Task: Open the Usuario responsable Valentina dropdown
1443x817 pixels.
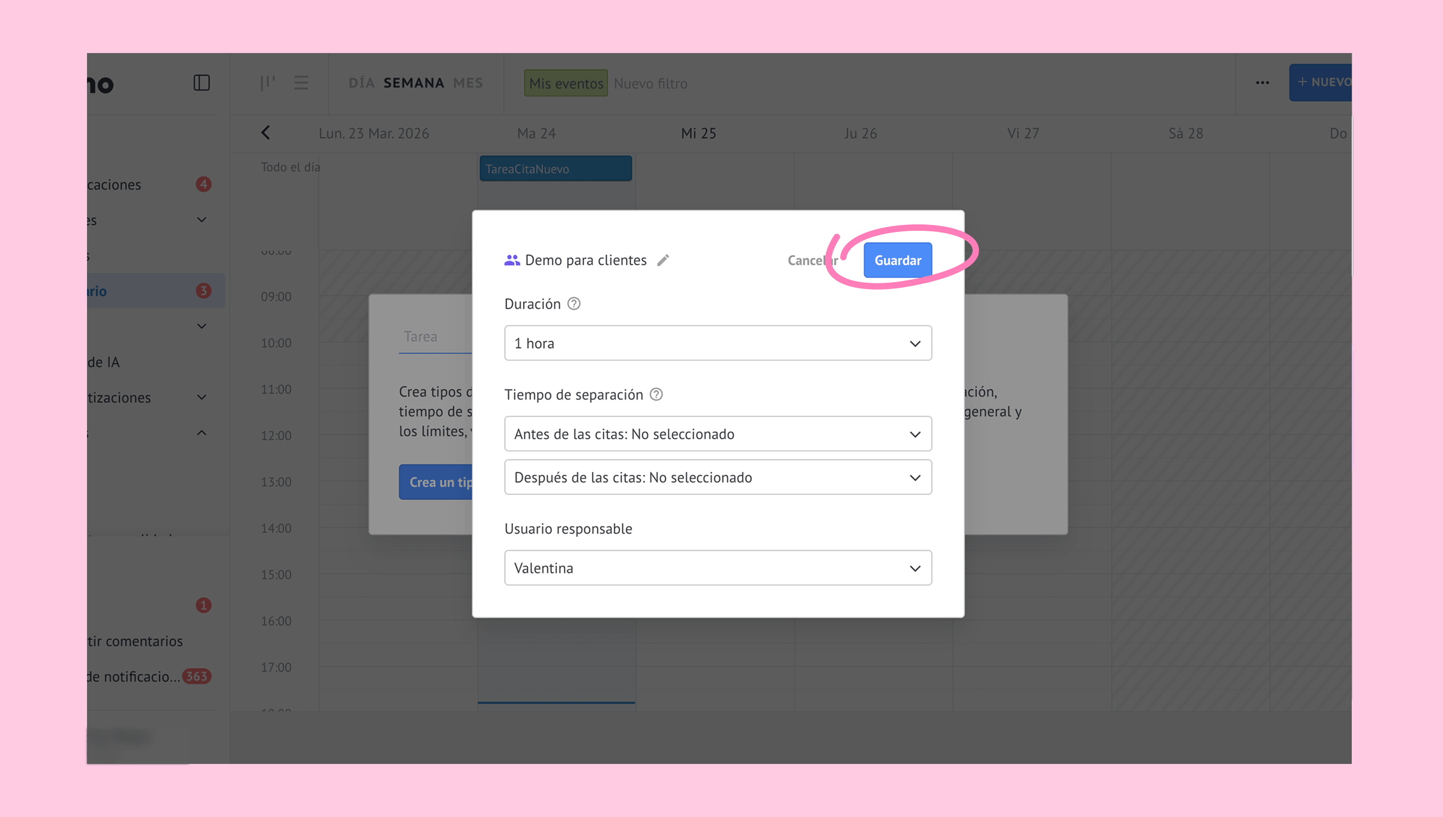Action: click(x=718, y=568)
